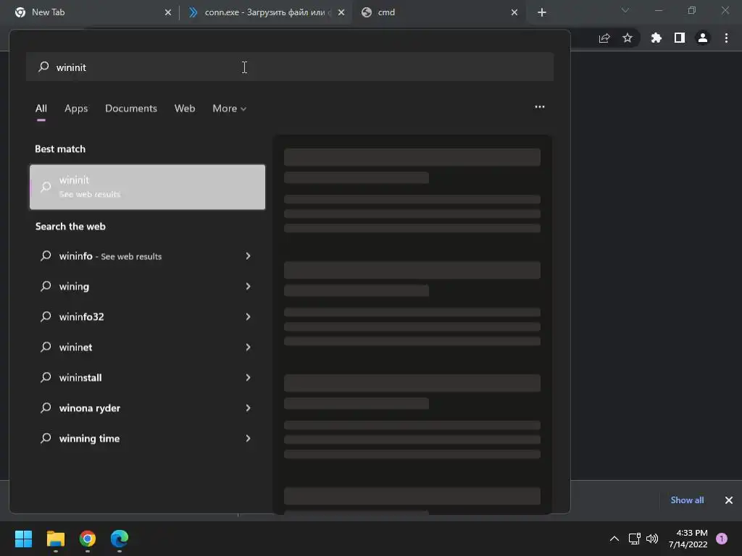Launch Google Chrome from the taskbar
This screenshot has width=742, height=556.
coord(88,539)
